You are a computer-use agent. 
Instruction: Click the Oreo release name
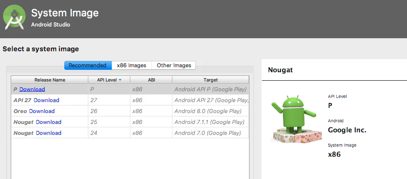[x=20, y=111]
